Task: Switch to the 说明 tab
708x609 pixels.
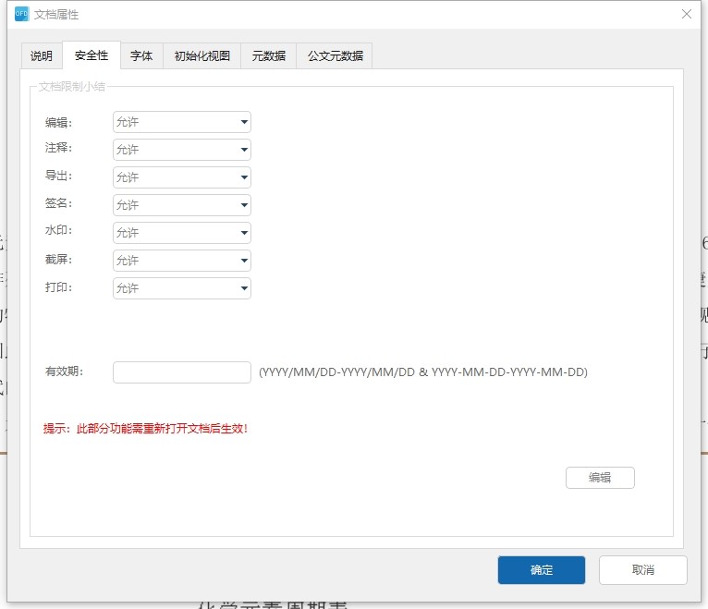Action: pos(42,55)
